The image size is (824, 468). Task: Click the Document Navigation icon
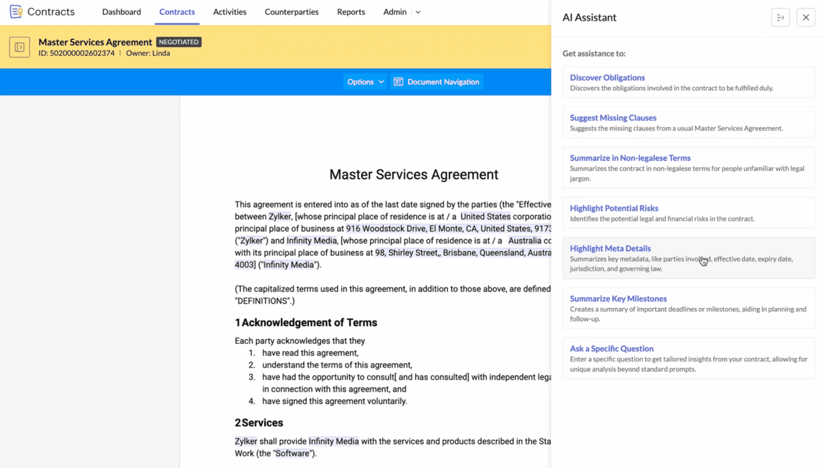click(x=398, y=82)
